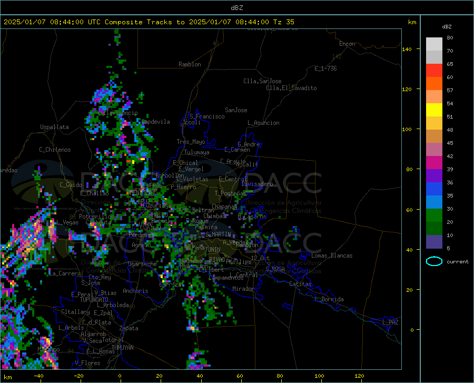Click the L_PAZ label
The image size is (474, 383).
(390, 322)
